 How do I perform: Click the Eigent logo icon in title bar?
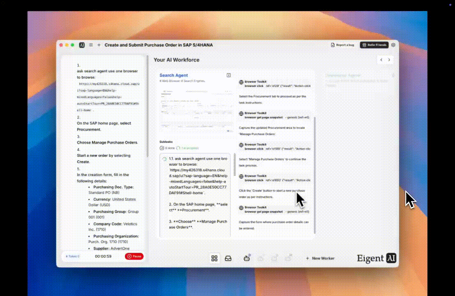click(x=82, y=45)
